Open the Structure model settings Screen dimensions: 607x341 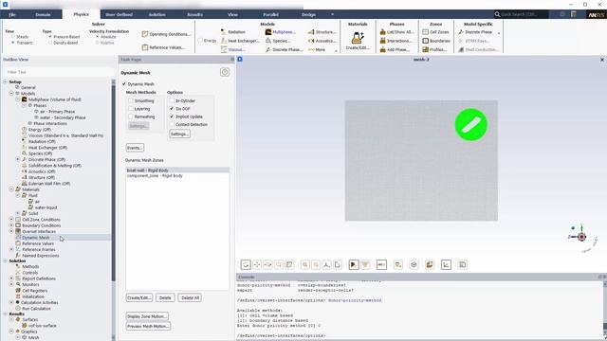322,32
